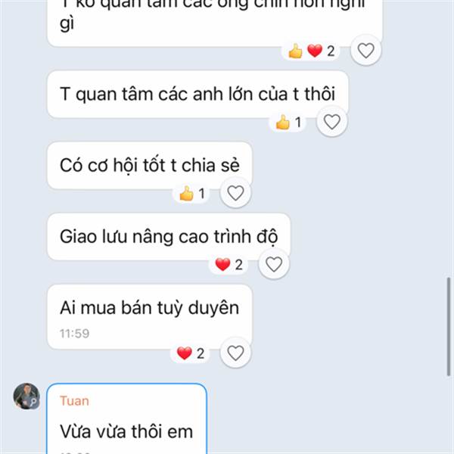
Task: Tap heart button beside 'Ai mua bán tuỳ duyên'
Action: (x=235, y=353)
